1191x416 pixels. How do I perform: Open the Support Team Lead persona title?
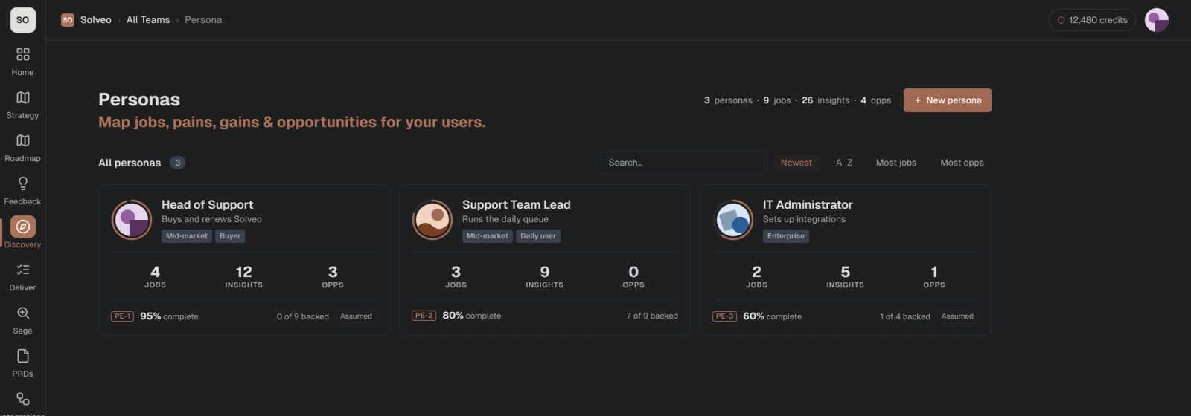[x=516, y=205]
